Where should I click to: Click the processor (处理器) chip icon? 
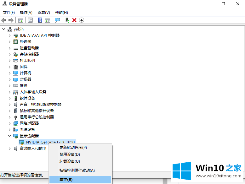point(16,42)
